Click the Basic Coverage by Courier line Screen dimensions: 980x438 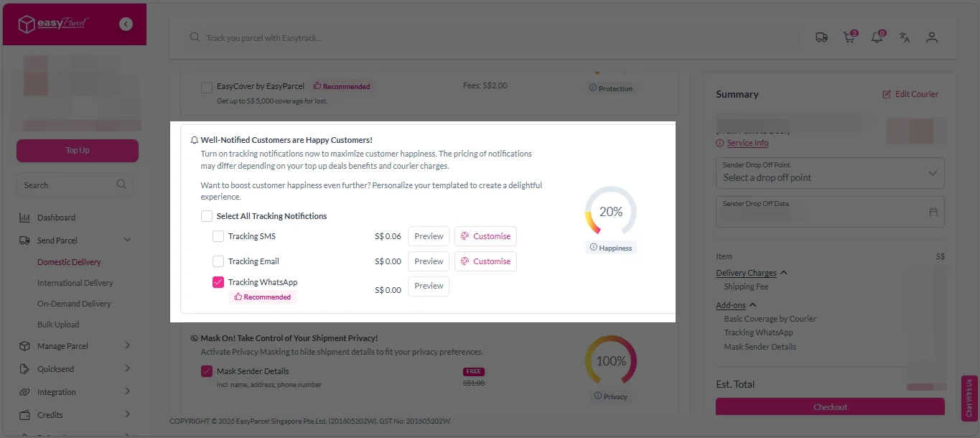pos(770,319)
